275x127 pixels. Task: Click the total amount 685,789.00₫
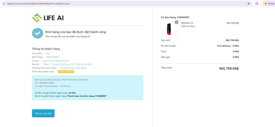tap(229, 68)
